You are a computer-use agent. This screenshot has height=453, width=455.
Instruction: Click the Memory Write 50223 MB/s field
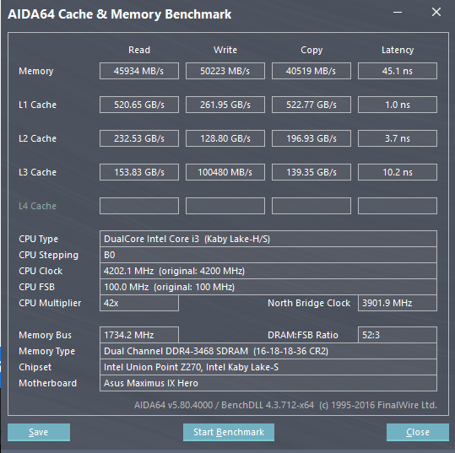[225, 71]
